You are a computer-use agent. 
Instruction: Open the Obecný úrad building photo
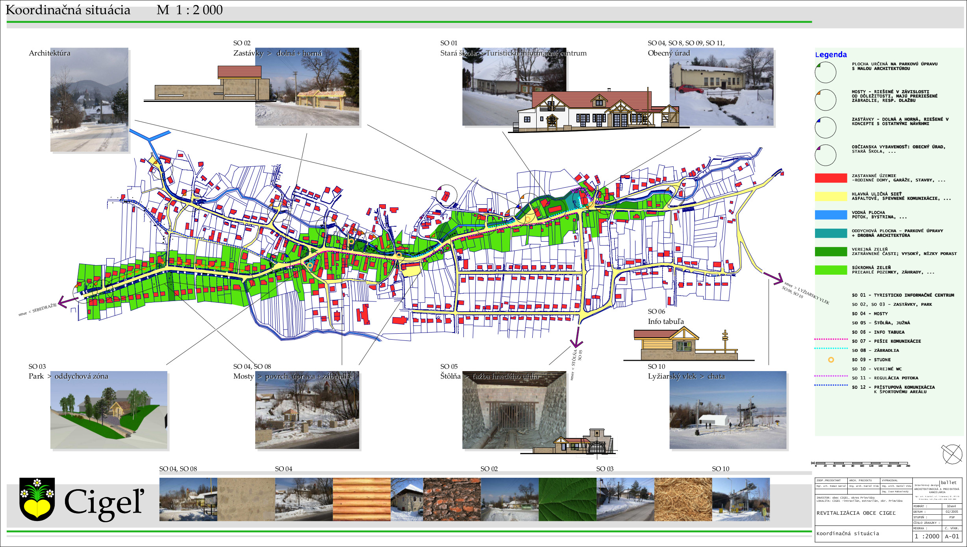tap(721, 87)
